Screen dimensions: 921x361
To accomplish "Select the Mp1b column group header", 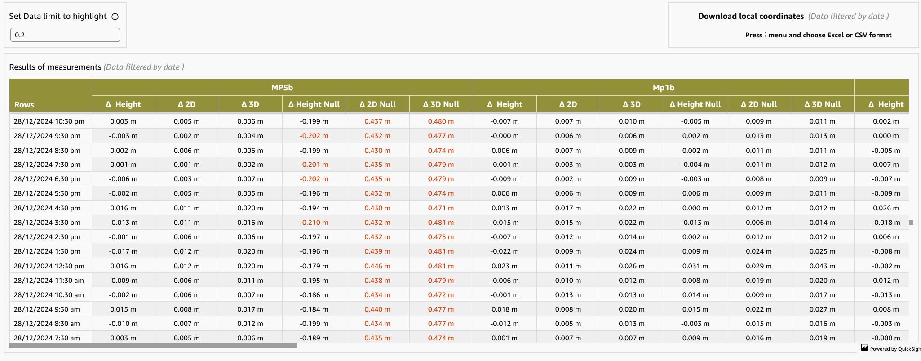I will coord(663,88).
